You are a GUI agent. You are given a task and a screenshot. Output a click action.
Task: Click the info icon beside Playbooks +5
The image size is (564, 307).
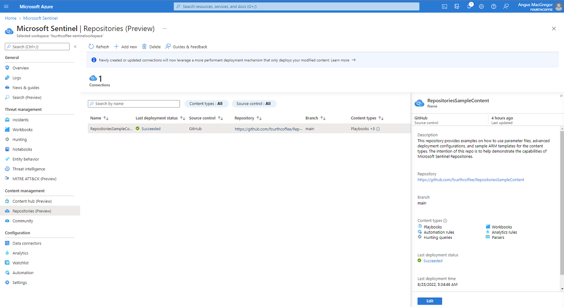(378, 129)
